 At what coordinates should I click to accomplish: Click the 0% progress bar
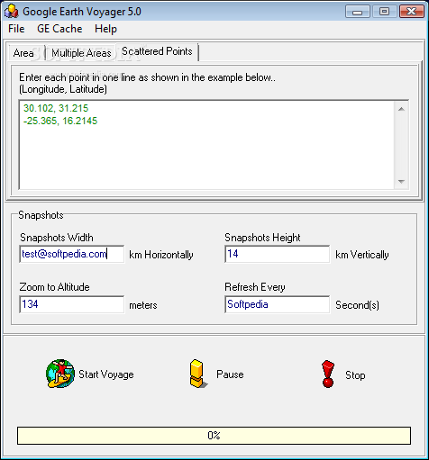pos(214,436)
